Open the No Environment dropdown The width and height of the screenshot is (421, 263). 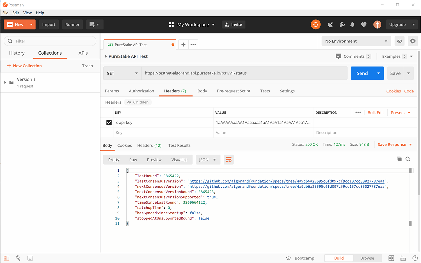pyautogui.click(x=356, y=41)
